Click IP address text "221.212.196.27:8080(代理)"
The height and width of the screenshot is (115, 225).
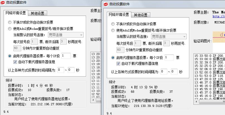coord(52,104)
